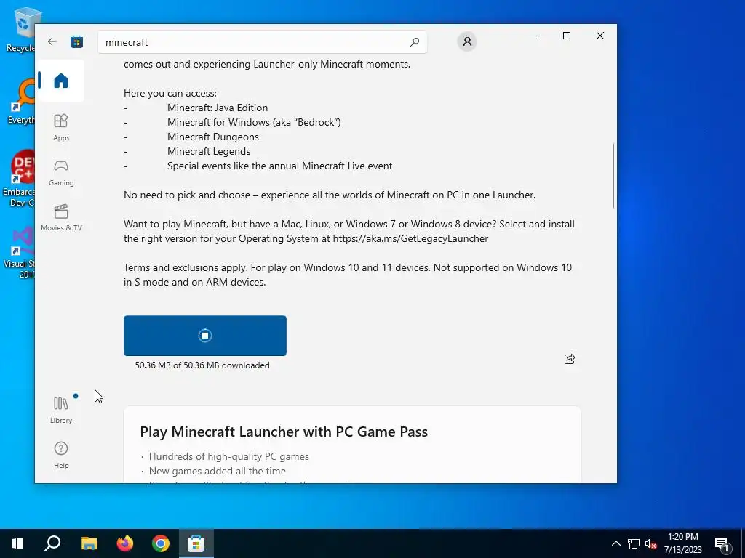Screen dimensions: 745x558
Task: Minimize the Microsoft Store window
Action: [533, 36]
